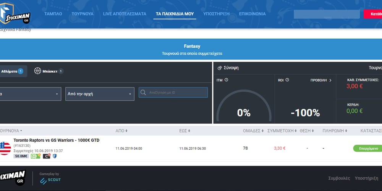The height and width of the screenshot is (191, 382).
Task: Click the 3,30 € entry fee
Action: [280, 148]
